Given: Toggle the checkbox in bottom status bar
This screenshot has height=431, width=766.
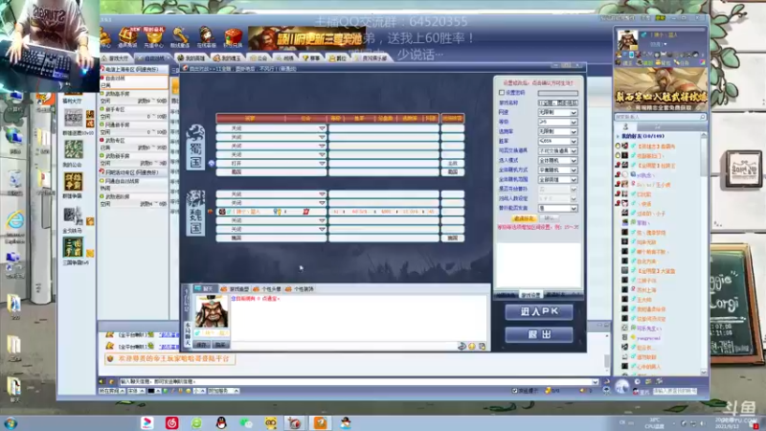Looking at the screenshot, I should click(x=514, y=391).
